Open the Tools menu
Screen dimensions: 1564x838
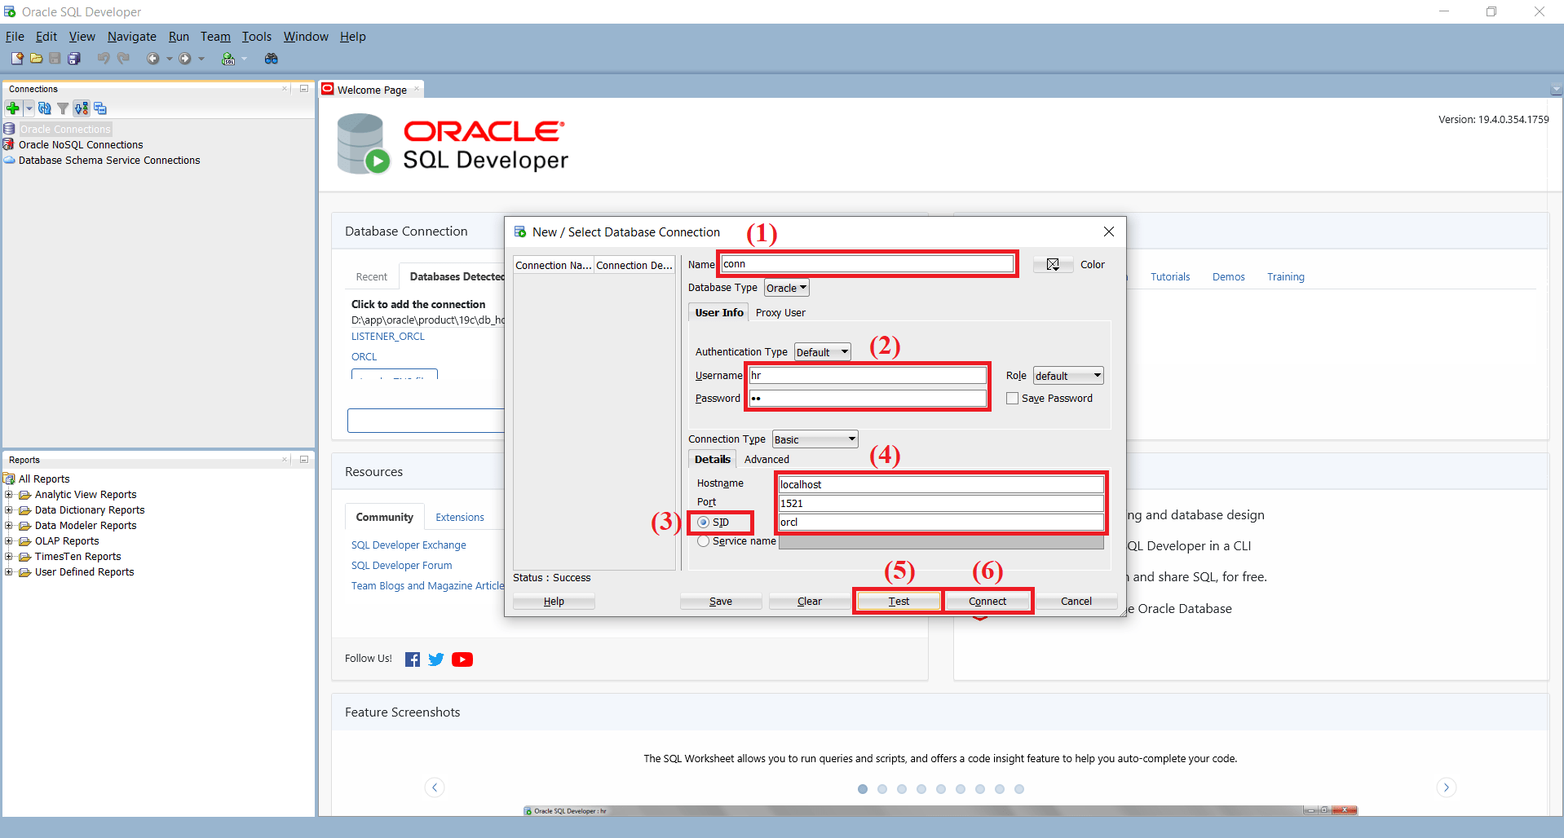coord(256,37)
